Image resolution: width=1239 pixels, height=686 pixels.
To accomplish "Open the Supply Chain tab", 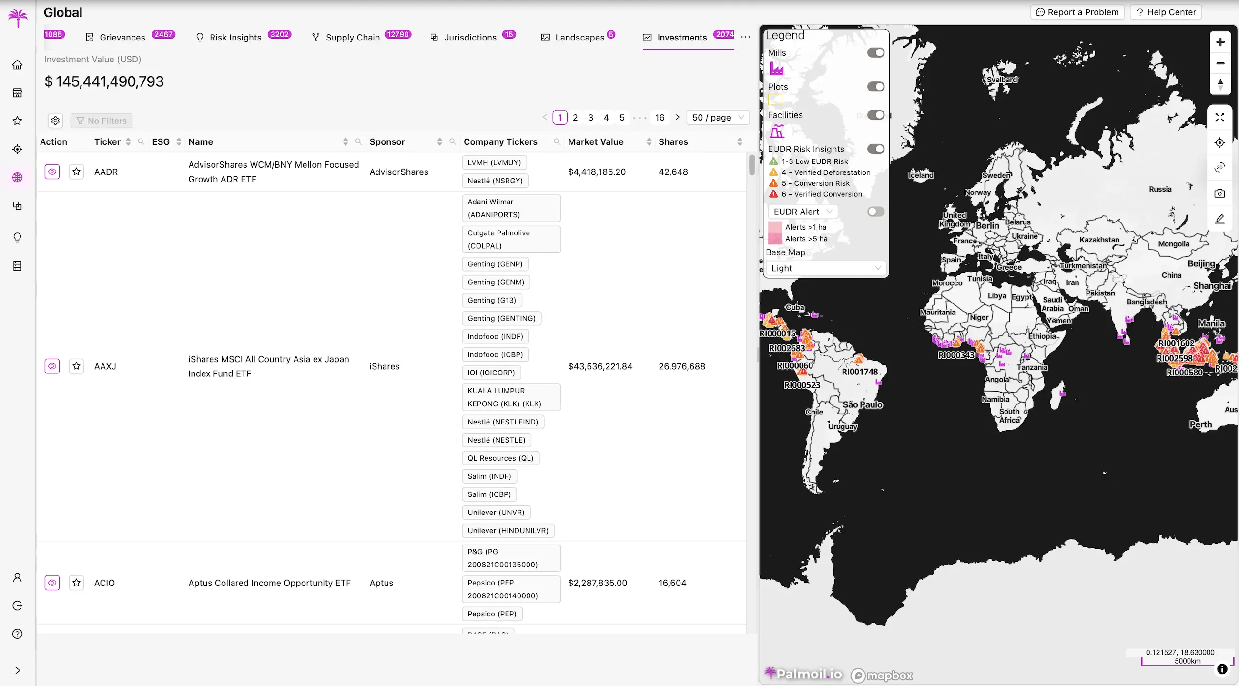I will [x=353, y=37].
